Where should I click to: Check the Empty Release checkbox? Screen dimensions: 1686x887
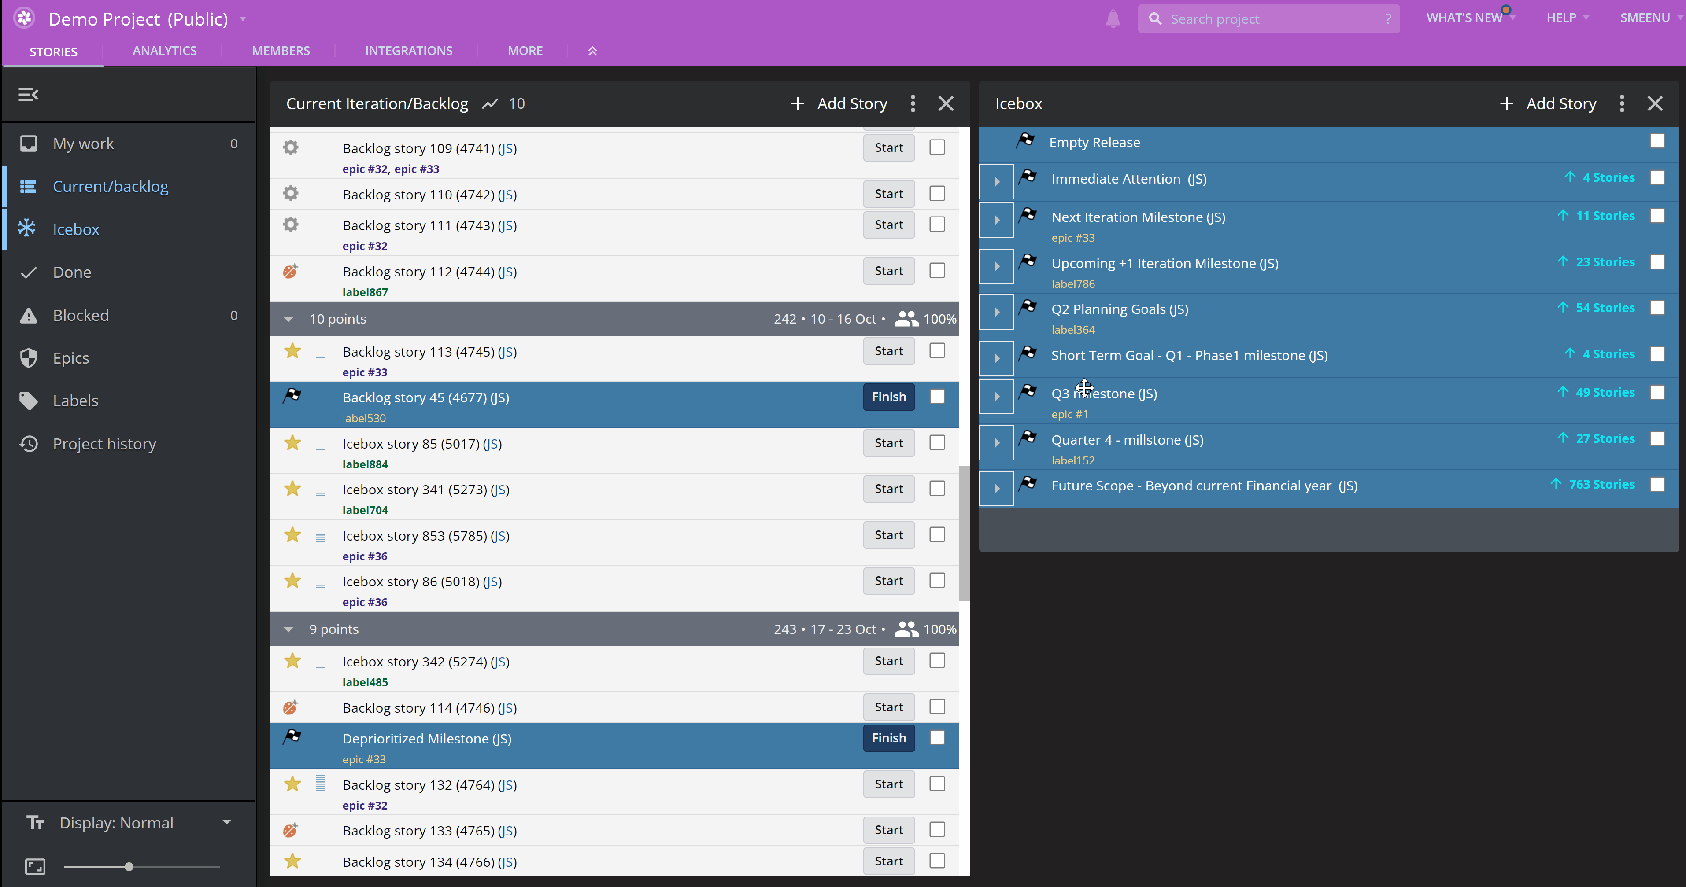(1656, 140)
